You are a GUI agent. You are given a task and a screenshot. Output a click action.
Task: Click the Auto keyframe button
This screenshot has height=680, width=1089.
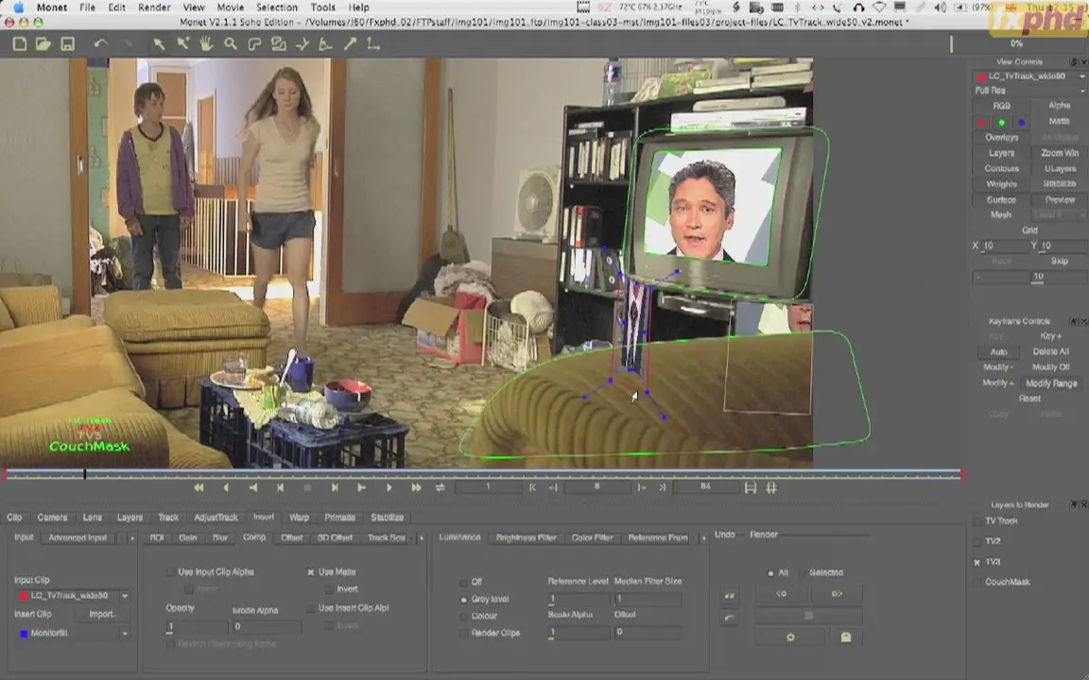[x=998, y=351]
